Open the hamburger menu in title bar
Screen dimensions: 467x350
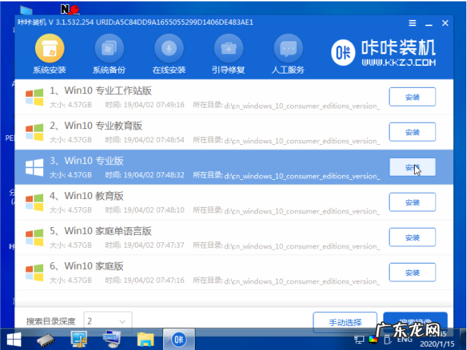(x=413, y=23)
